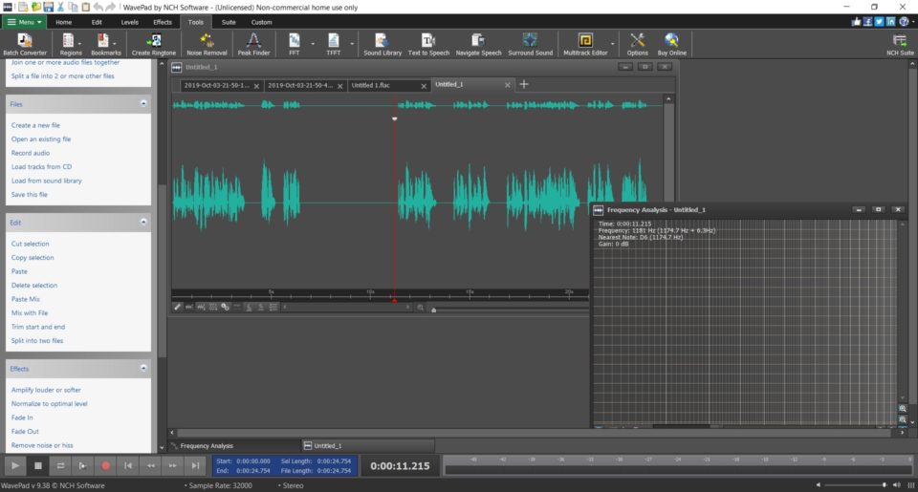
Task: Click the scissors cut icon in title bar
Action: 60,7
